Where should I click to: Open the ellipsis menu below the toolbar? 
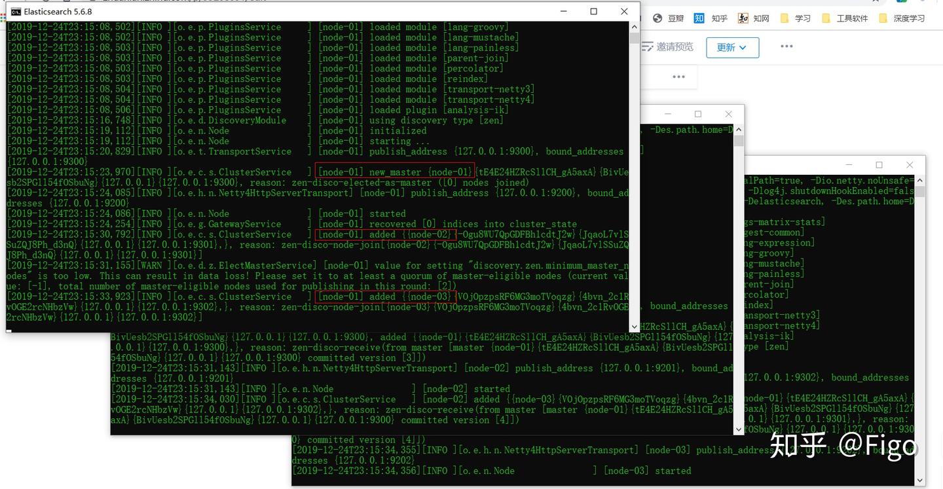pos(678,76)
